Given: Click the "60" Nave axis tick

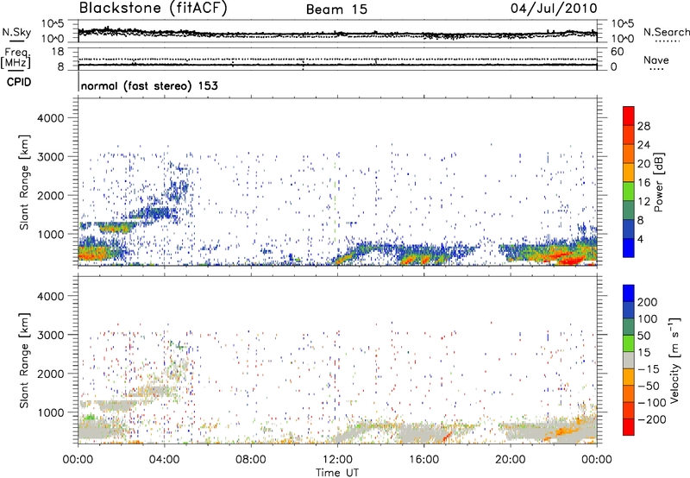Looking at the screenshot, I should (618, 52).
